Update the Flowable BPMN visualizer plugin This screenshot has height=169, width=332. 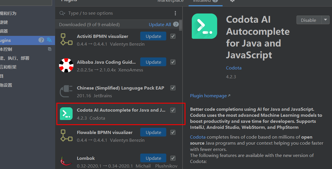pyautogui.click(x=153, y=132)
